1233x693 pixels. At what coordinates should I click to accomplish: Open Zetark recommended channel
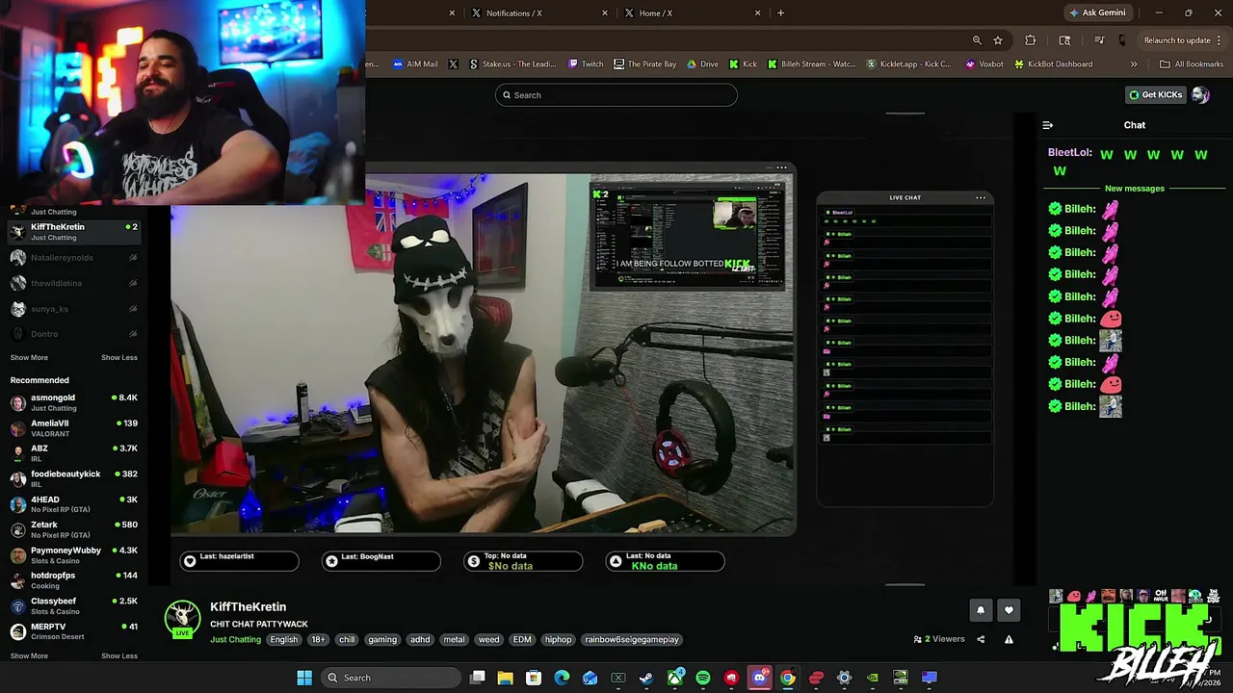tap(74, 529)
